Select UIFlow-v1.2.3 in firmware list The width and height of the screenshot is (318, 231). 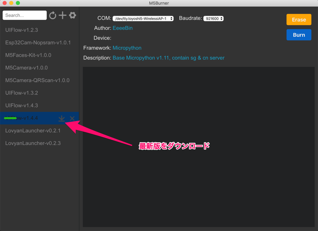click(39, 30)
